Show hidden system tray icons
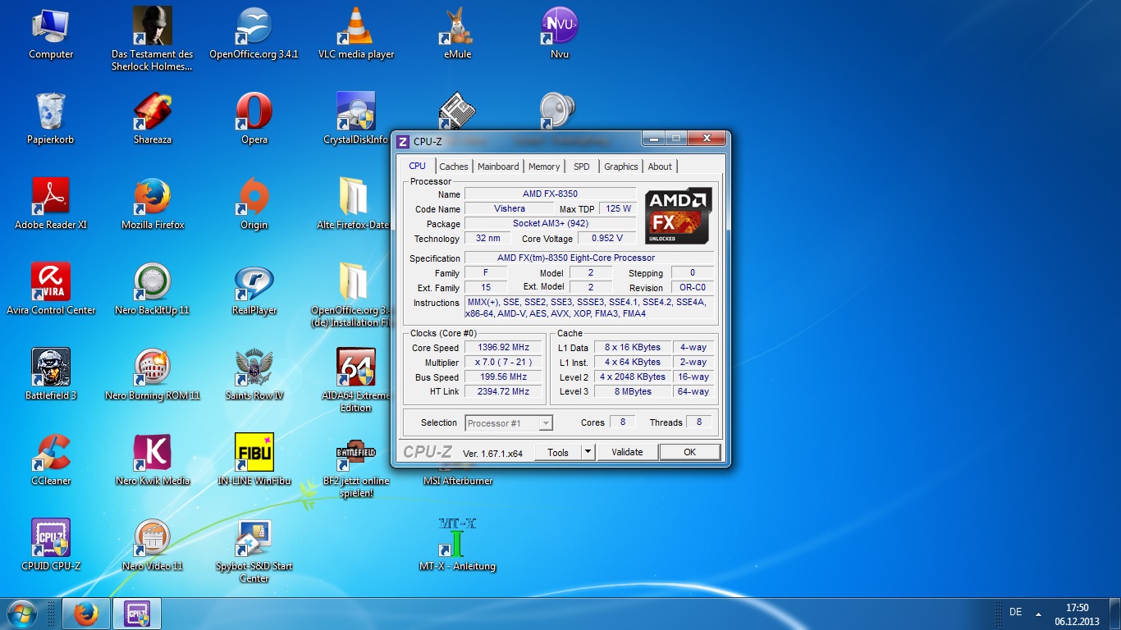Screen dimensions: 1121x630 click(x=1039, y=613)
